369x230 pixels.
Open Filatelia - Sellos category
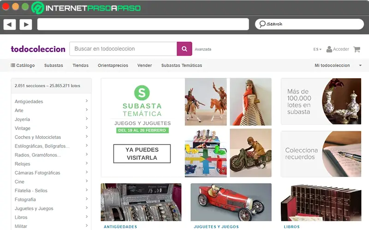tap(31, 191)
